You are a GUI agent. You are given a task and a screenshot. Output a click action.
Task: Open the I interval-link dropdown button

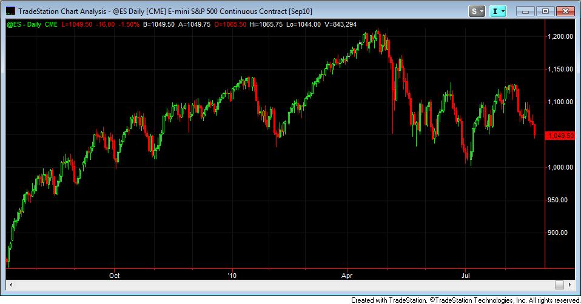pos(498,12)
